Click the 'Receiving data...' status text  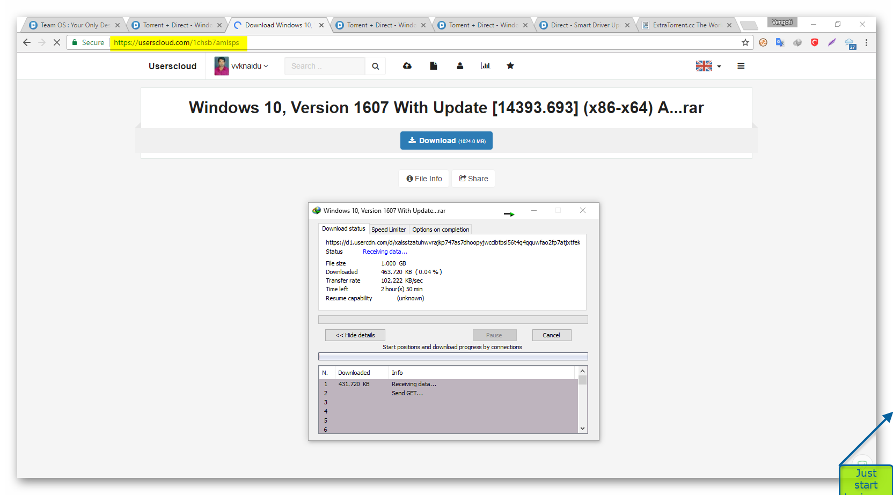385,252
